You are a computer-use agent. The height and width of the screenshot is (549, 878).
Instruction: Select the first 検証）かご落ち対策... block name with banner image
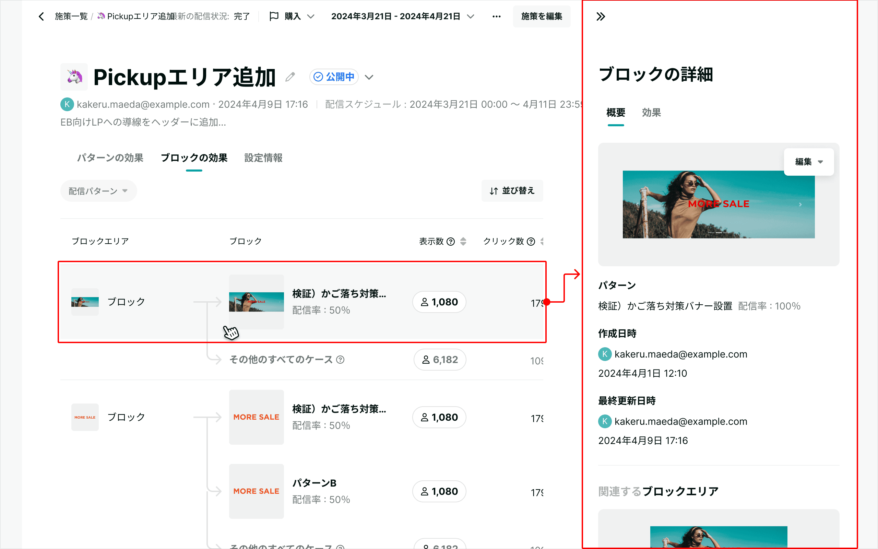339,294
